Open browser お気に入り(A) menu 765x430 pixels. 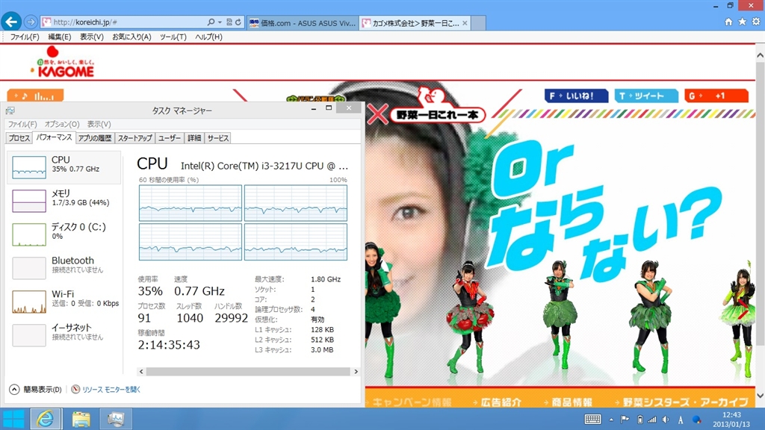[131, 37]
